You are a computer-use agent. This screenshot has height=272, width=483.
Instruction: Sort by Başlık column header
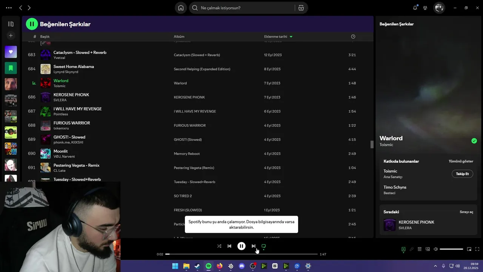pos(45,37)
